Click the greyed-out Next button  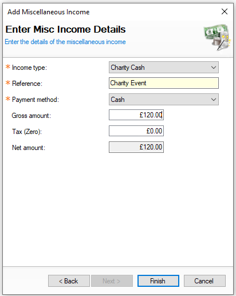point(112,281)
